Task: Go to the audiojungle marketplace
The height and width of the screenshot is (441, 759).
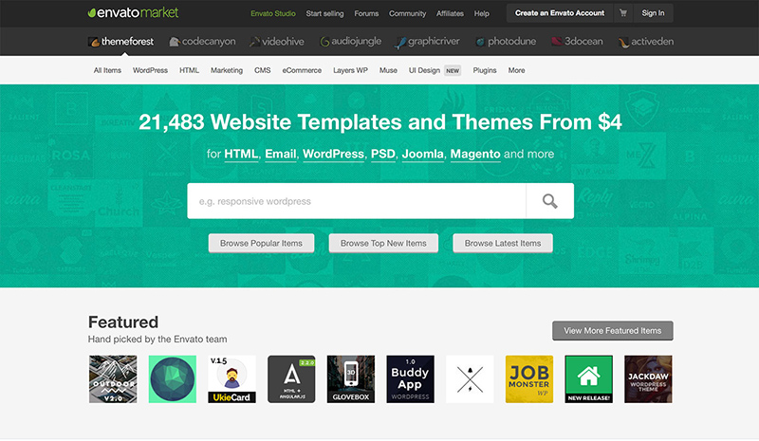Action: tap(353, 42)
